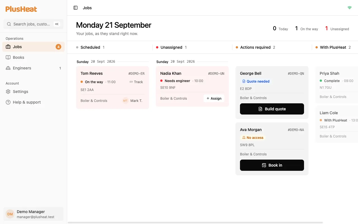Select the Engineers hard-hat icon
358x224 pixels.
coord(8,68)
